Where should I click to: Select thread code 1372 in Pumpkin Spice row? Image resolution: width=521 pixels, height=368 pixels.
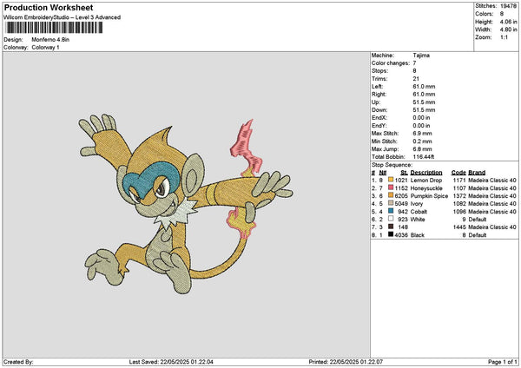point(459,196)
